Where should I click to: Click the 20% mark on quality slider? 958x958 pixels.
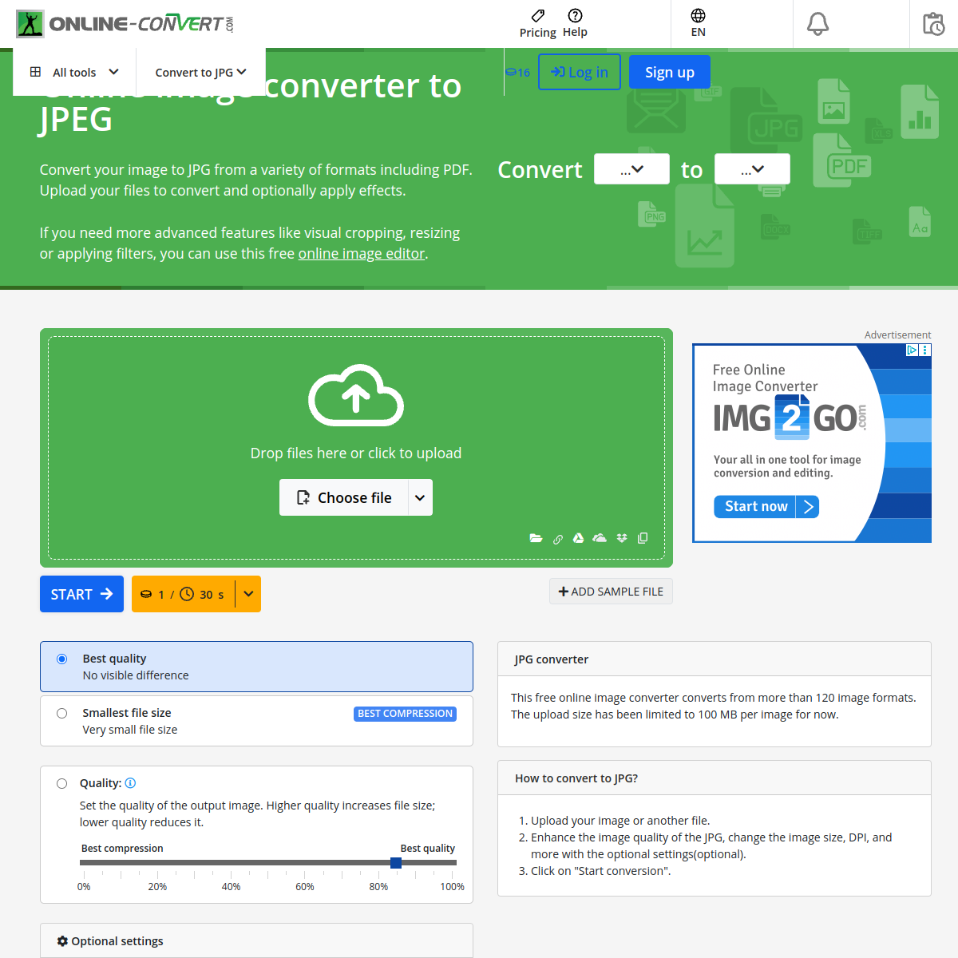point(157,886)
